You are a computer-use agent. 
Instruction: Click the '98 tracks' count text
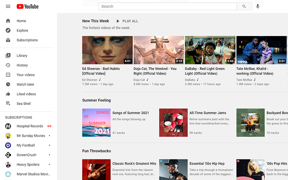[x=195, y=132]
